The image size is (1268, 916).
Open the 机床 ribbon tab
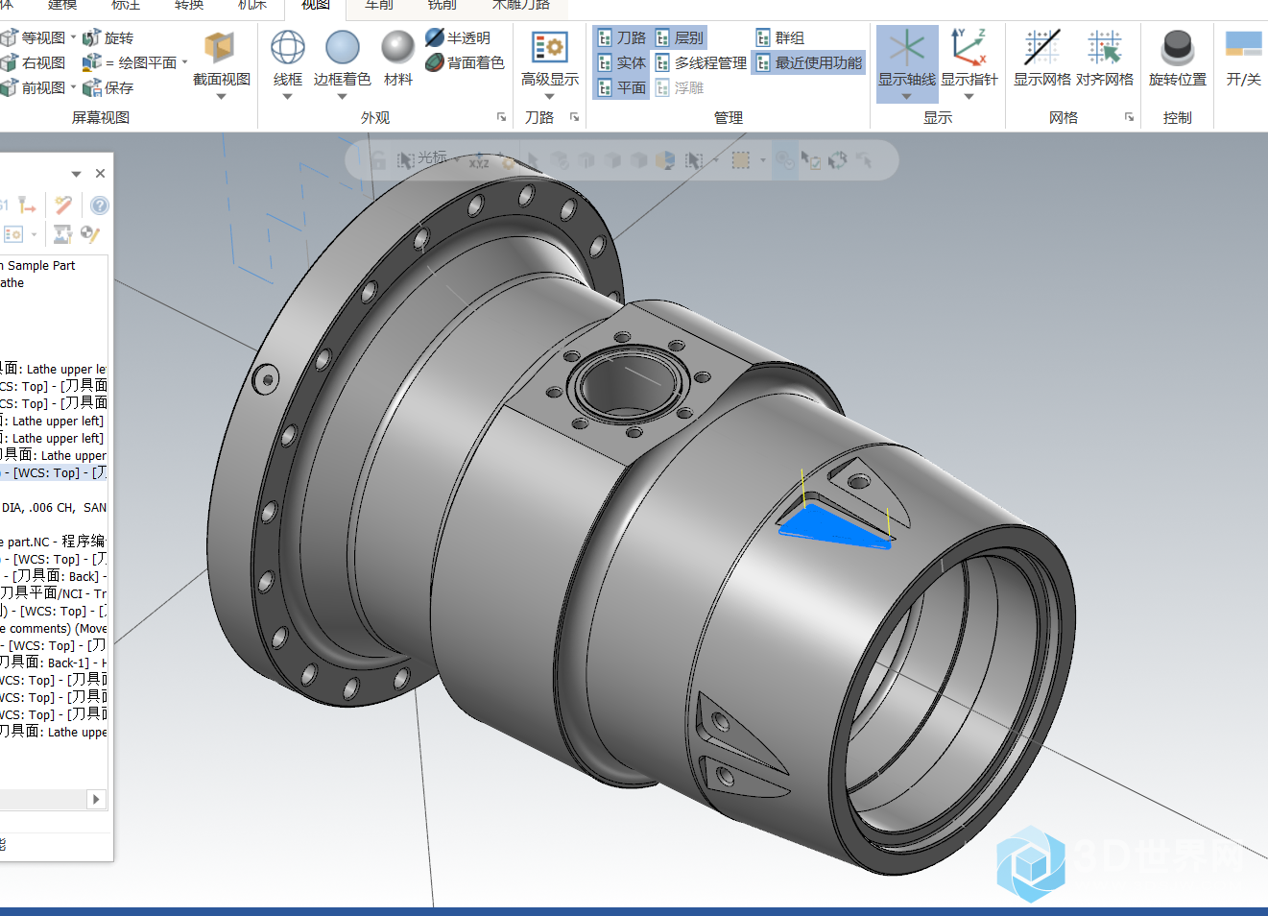252,5
